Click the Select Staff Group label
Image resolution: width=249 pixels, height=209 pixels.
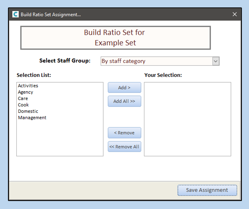65,61
